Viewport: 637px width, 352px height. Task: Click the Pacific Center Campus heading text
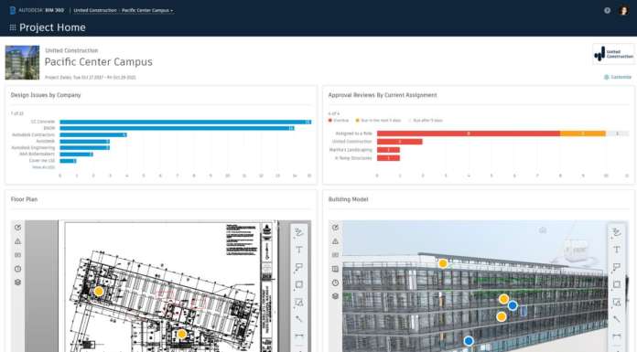pos(98,62)
